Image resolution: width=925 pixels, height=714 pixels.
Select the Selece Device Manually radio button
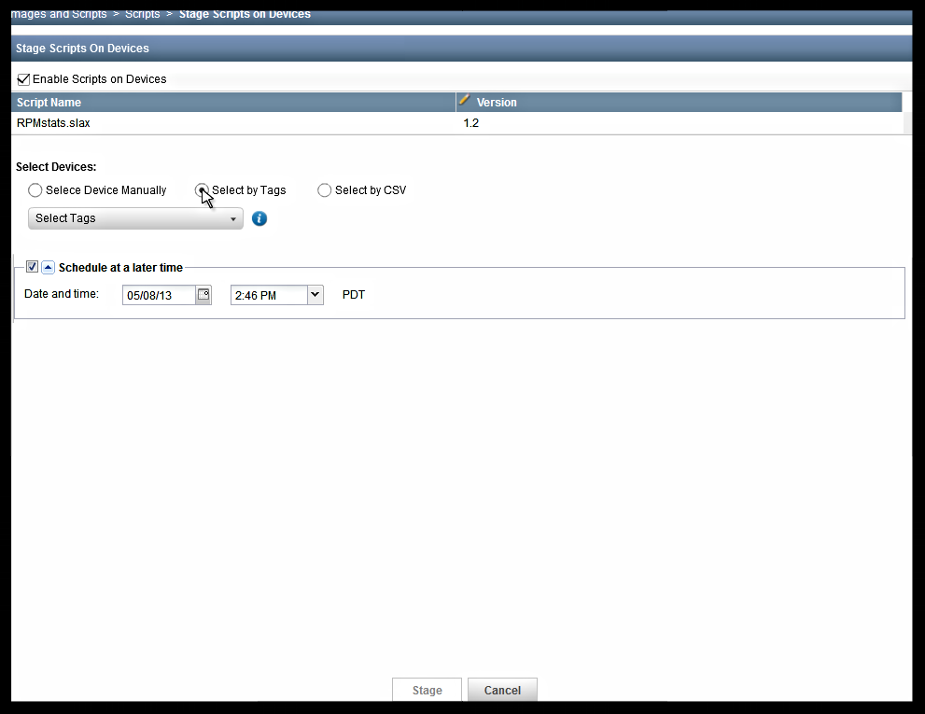[x=35, y=190]
